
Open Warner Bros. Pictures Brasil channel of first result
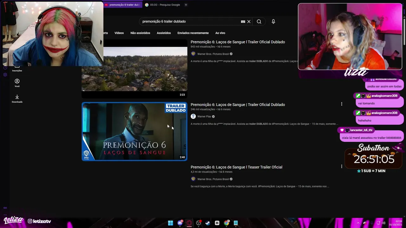pyautogui.click(x=213, y=54)
